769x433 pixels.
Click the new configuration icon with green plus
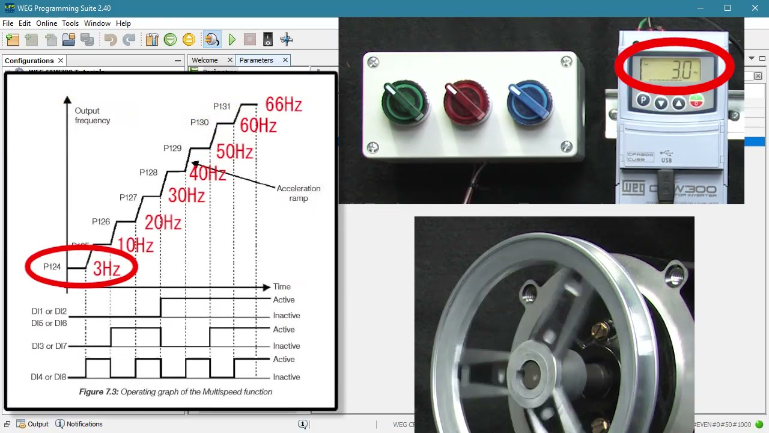point(13,40)
